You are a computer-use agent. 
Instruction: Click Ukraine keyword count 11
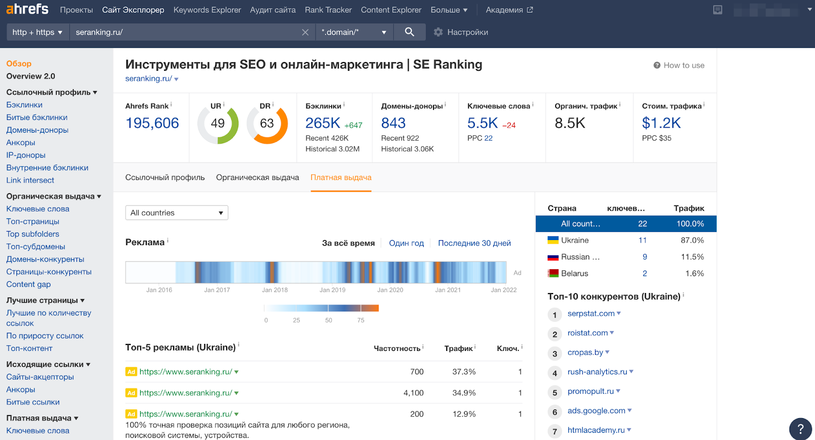pyautogui.click(x=643, y=240)
